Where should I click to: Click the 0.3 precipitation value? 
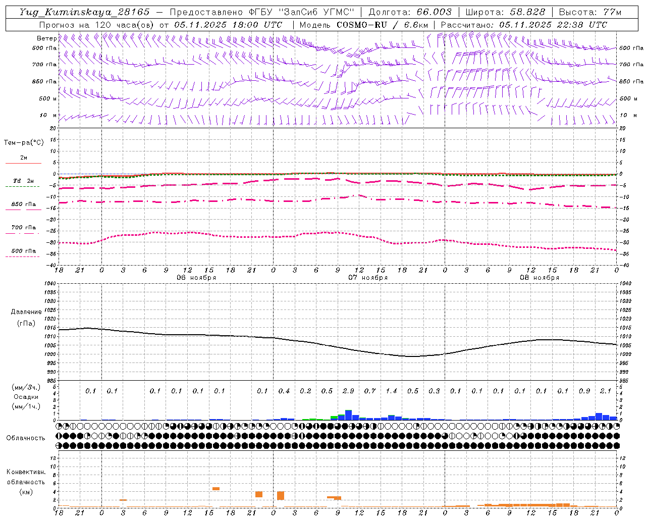coord(434,391)
